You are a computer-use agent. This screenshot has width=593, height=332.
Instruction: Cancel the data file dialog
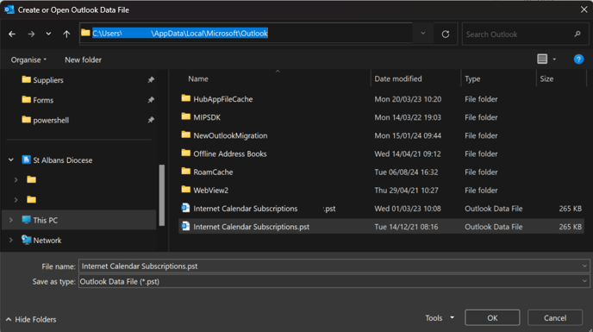555,317
